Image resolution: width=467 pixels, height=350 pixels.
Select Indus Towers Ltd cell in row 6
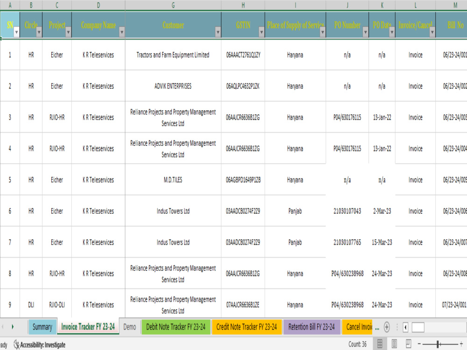[x=173, y=211]
